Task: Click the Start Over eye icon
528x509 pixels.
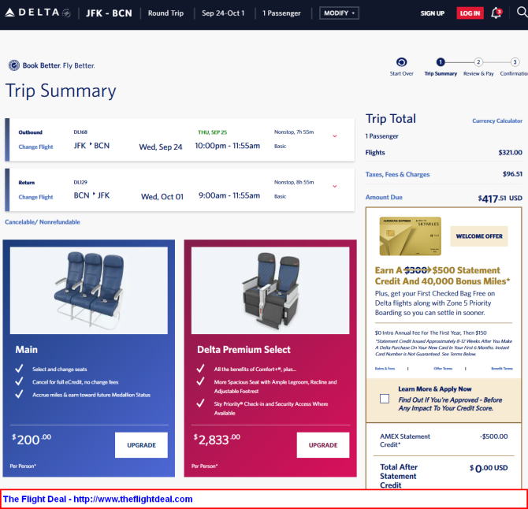Action: [x=401, y=62]
